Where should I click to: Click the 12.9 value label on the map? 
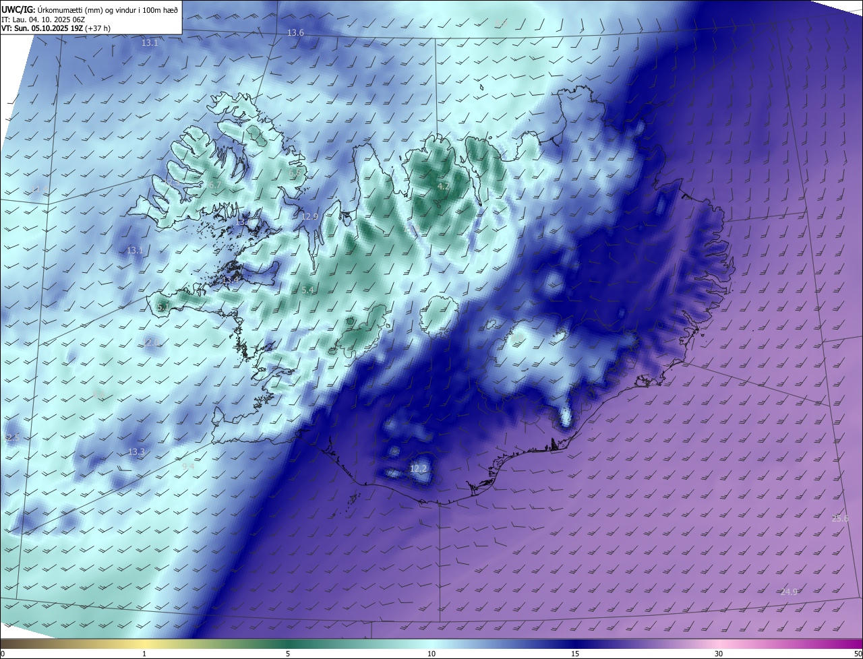pyautogui.click(x=309, y=216)
